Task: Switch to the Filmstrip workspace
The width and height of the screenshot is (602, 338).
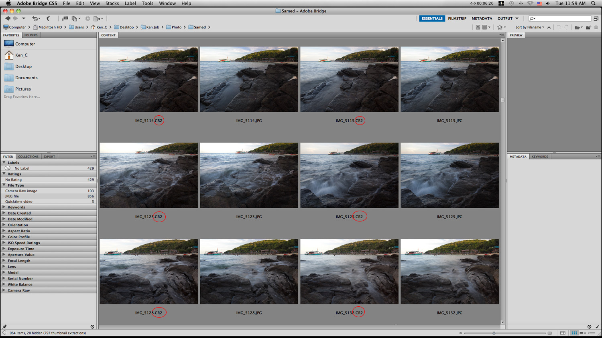Action: [457, 18]
